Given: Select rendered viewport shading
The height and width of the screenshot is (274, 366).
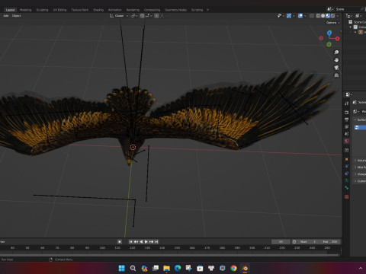Looking at the screenshot, I should (332, 16).
